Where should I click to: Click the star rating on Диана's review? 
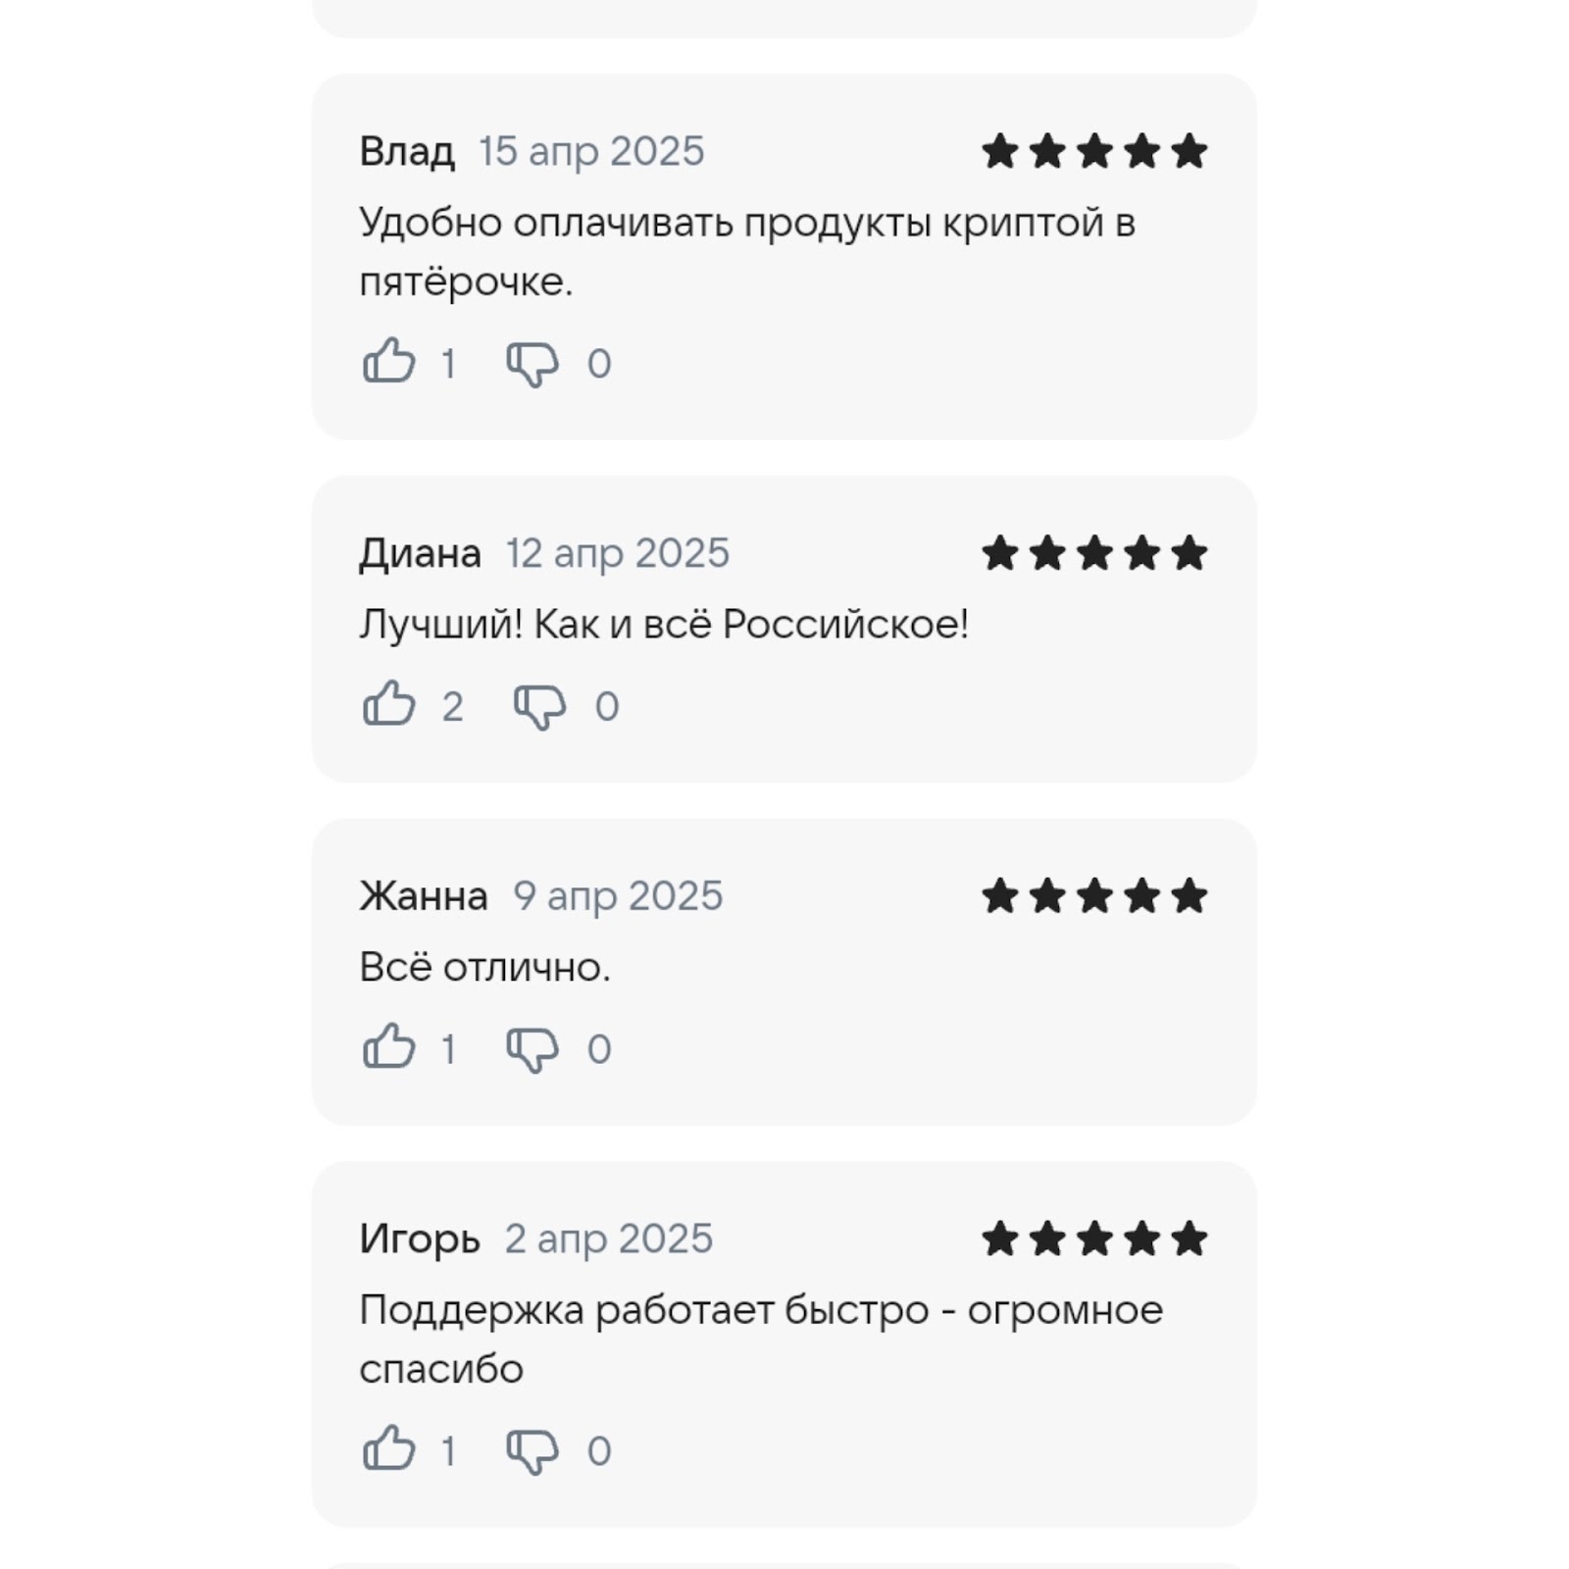pos(1094,553)
